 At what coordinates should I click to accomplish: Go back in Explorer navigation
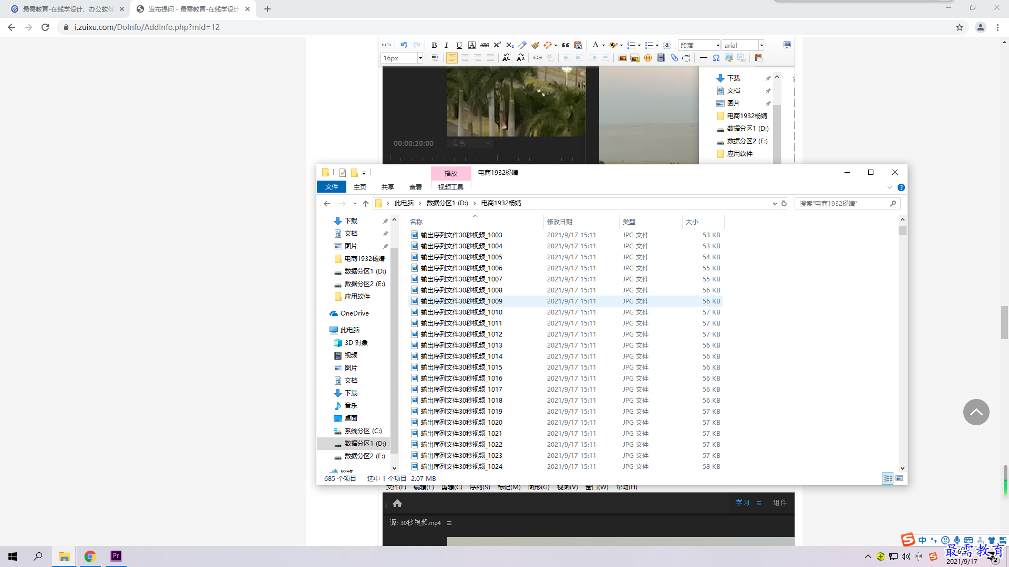pyautogui.click(x=327, y=204)
